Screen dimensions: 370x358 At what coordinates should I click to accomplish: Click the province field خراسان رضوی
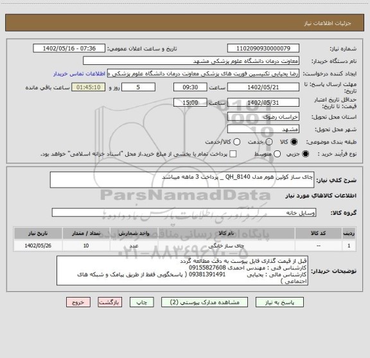263,117
